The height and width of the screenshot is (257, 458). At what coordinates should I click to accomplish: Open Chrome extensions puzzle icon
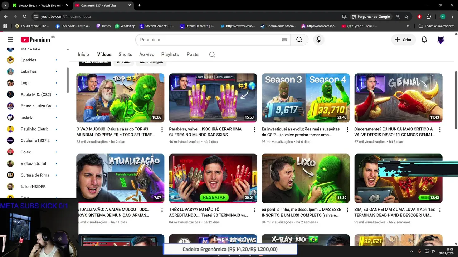pyautogui.click(x=429, y=16)
